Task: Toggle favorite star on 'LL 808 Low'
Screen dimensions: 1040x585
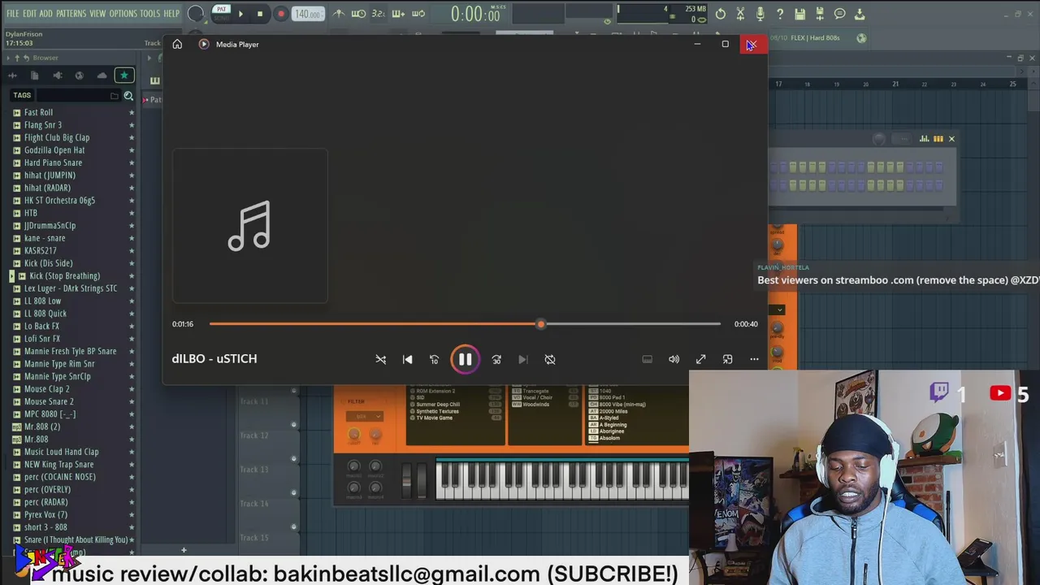Action: [x=132, y=301]
